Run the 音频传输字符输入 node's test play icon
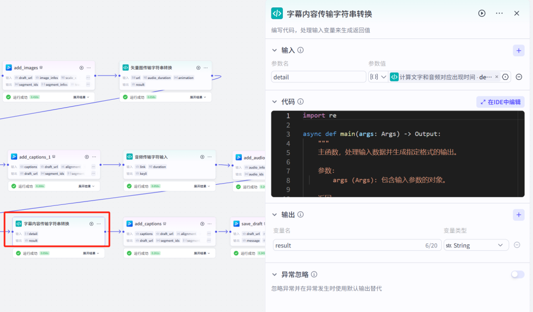The width and height of the screenshot is (533, 312). click(x=201, y=156)
